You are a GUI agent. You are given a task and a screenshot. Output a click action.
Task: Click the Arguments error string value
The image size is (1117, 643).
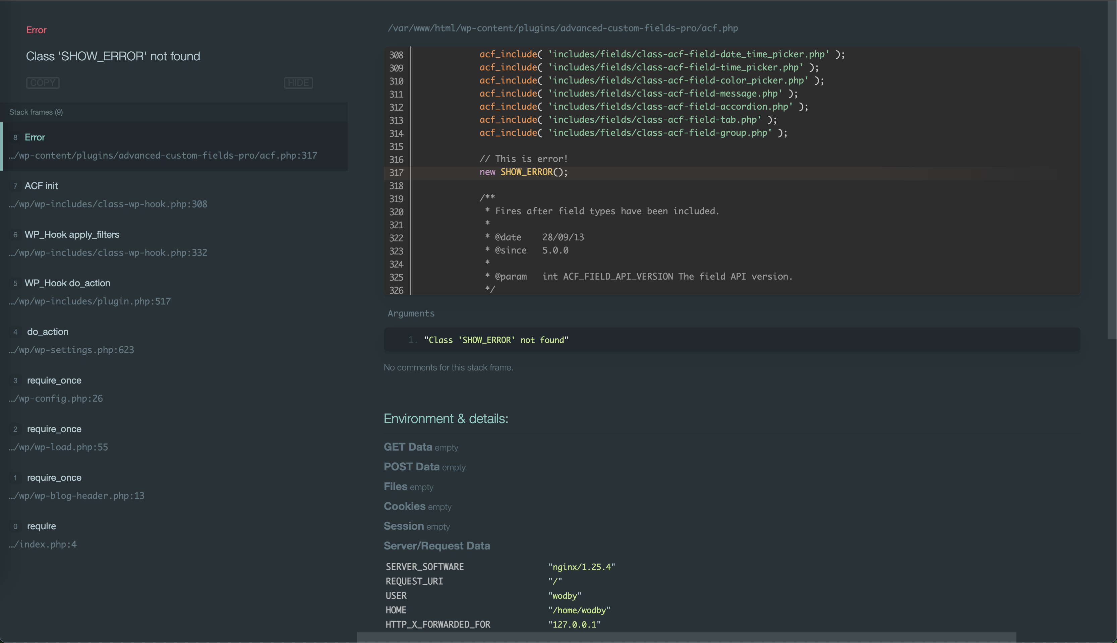pyautogui.click(x=496, y=340)
